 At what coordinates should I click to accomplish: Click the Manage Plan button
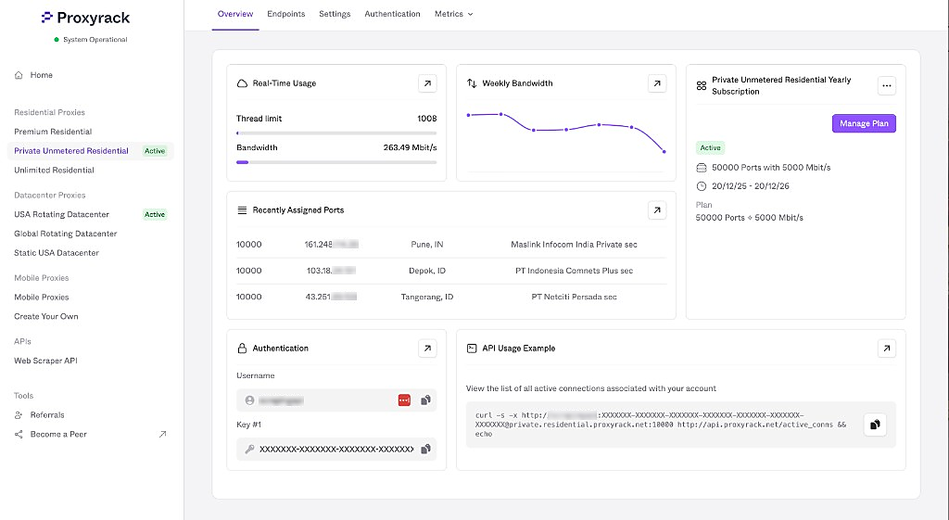(864, 123)
